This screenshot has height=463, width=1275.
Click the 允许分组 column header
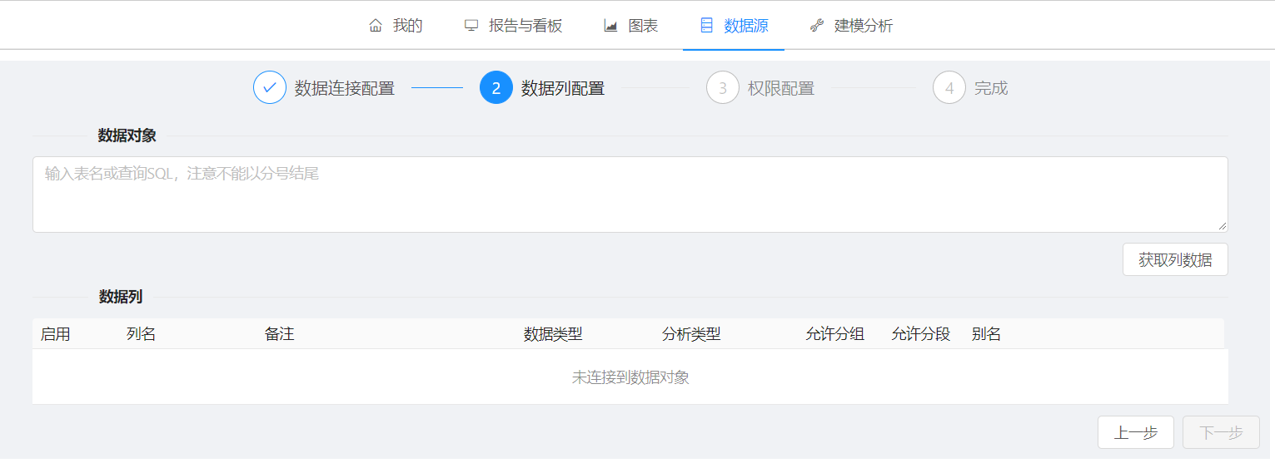point(834,334)
